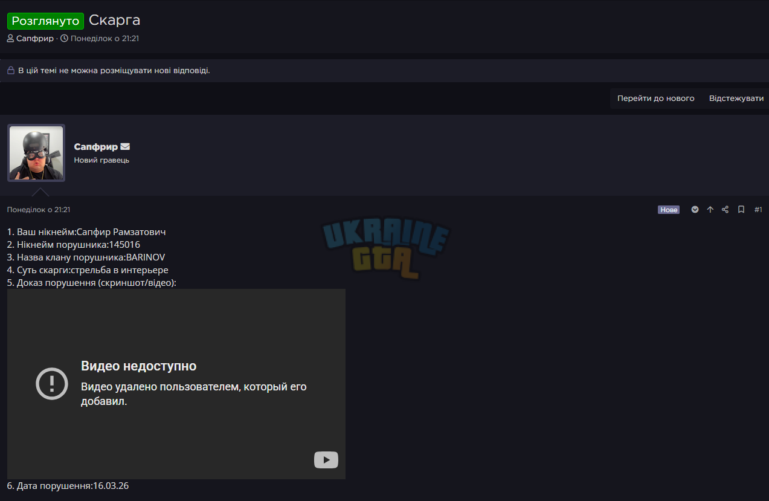Click the thread timestamp Понеділок о 21:21 in header
Viewport: 769px width, 501px height.
click(x=105, y=39)
